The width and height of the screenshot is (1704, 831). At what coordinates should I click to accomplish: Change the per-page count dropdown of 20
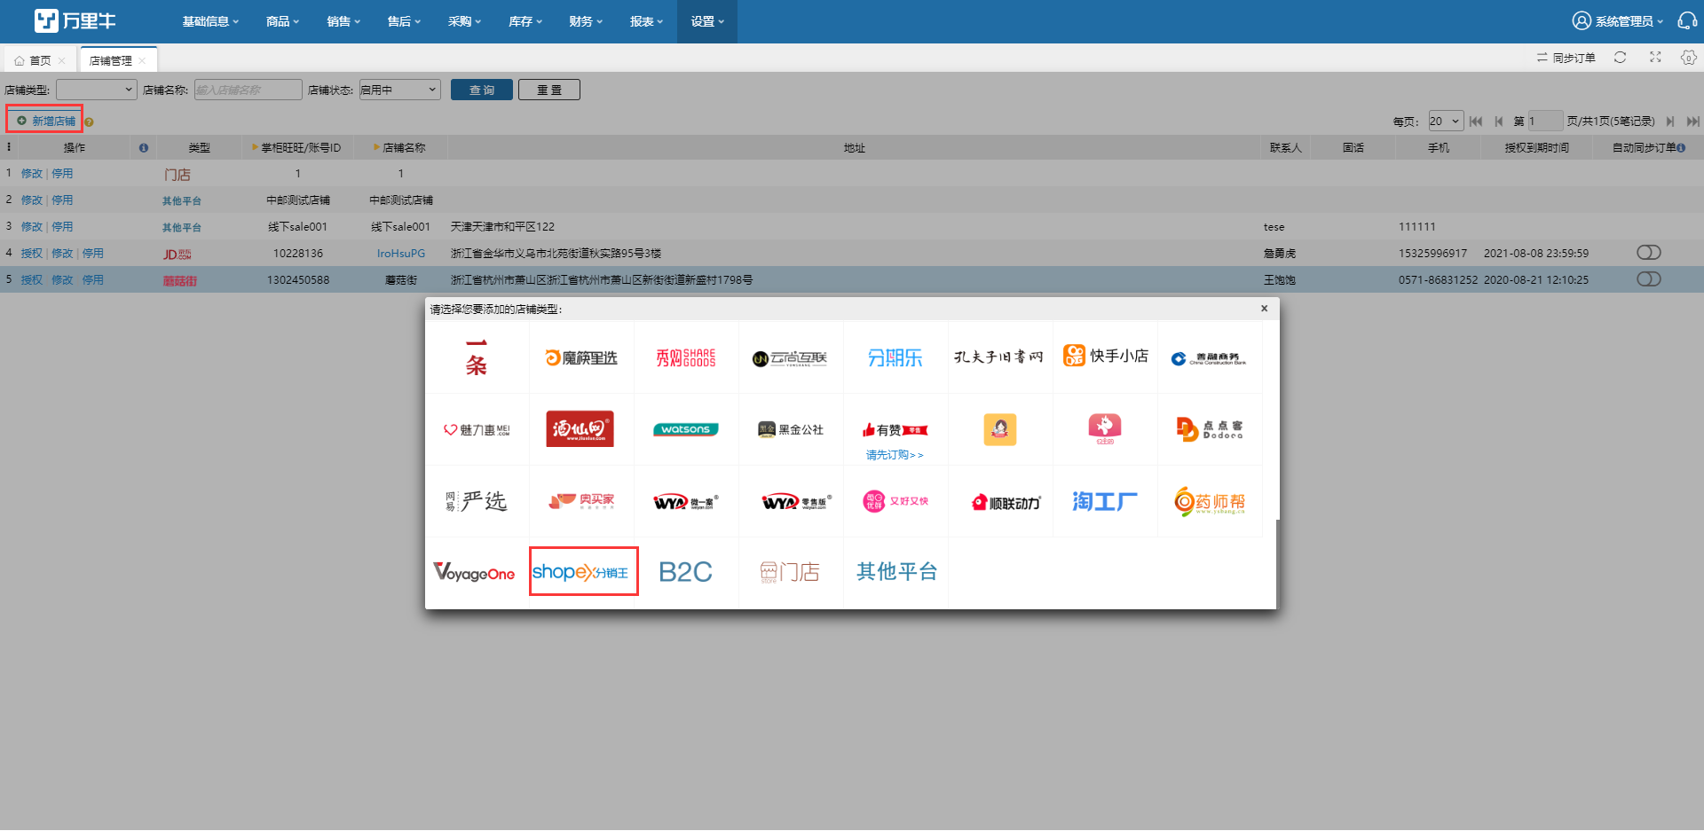(1445, 122)
